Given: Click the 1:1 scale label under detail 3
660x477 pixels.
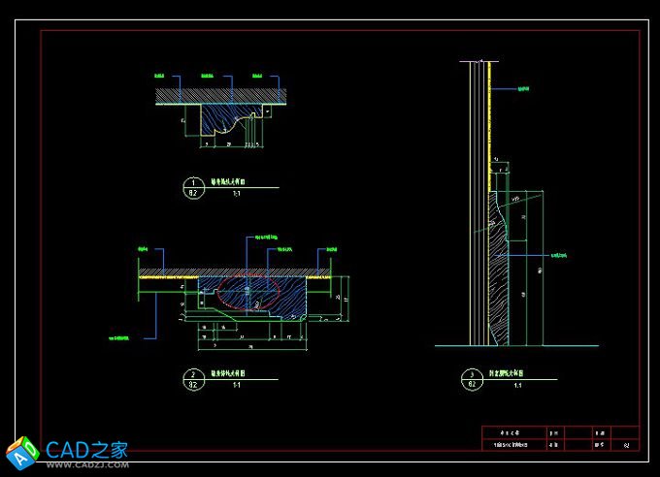Looking at the screenshot, I should pos(516,386).
